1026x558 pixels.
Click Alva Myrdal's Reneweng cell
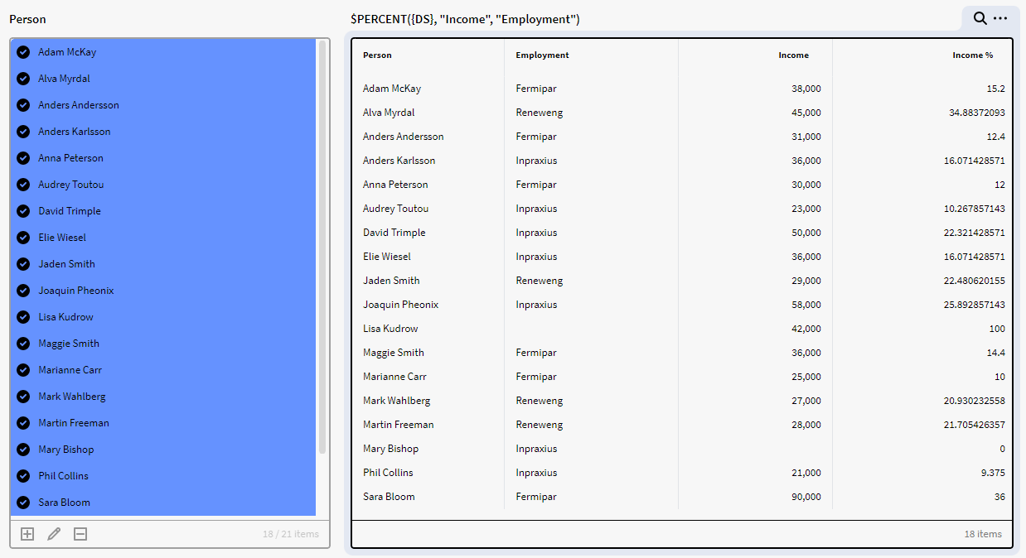(539, 113)
